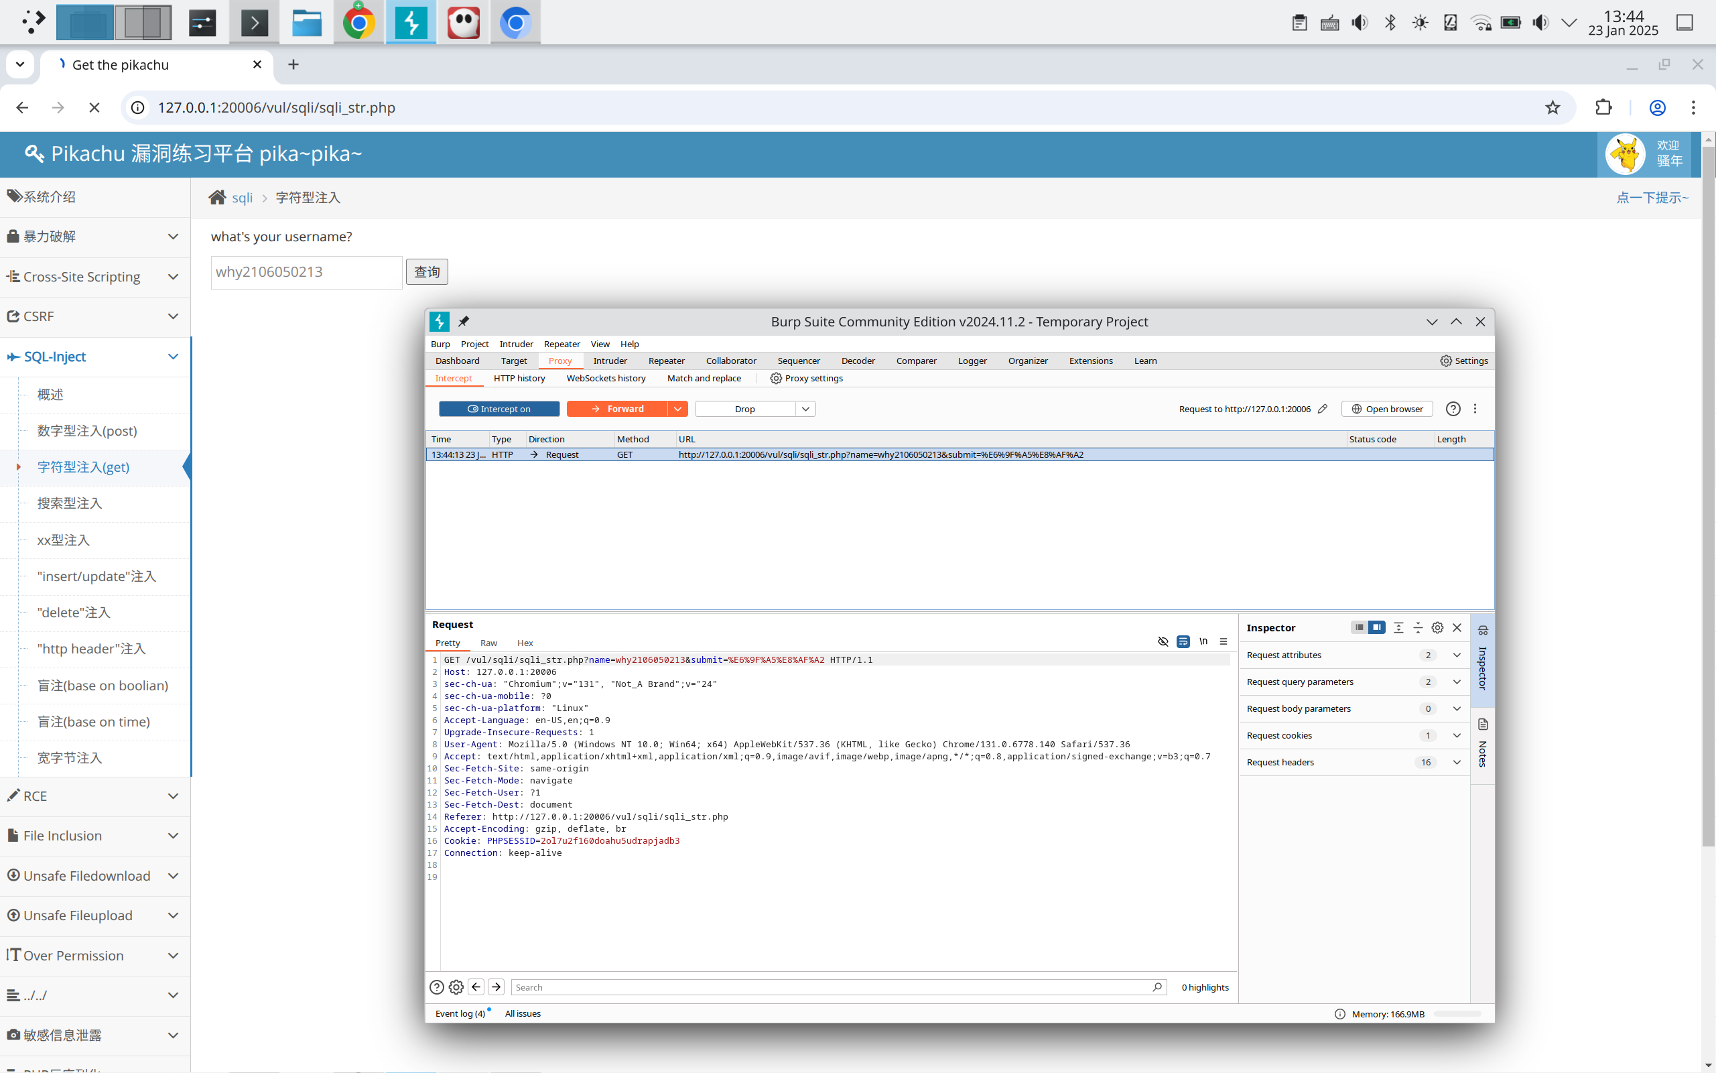
Task: Expand the Request cookies section
Action: (1457, 735)
